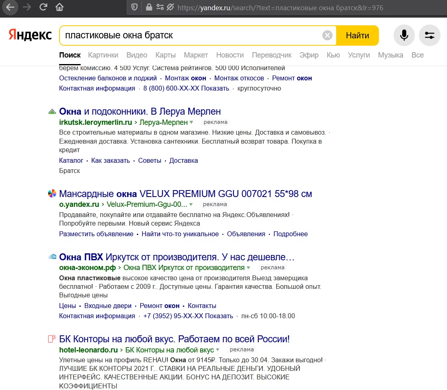This screenshot has width=447, height=390.
Task: Open Входные двери sitelink
Action: [108, 306]
